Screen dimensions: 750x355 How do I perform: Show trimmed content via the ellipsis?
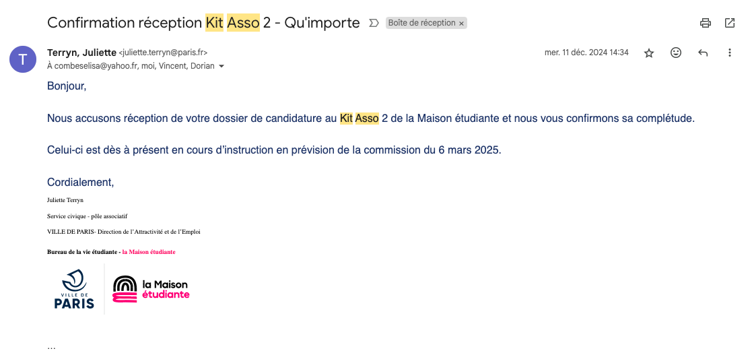click(52, 347)
